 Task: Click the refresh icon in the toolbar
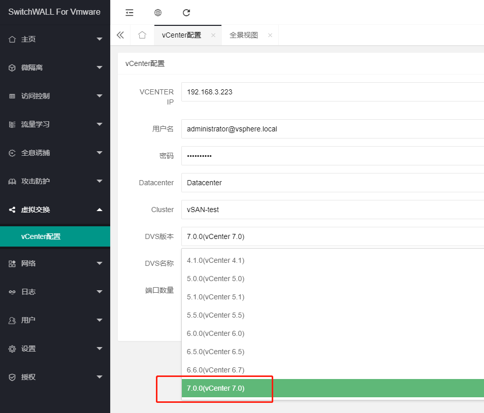186,12
